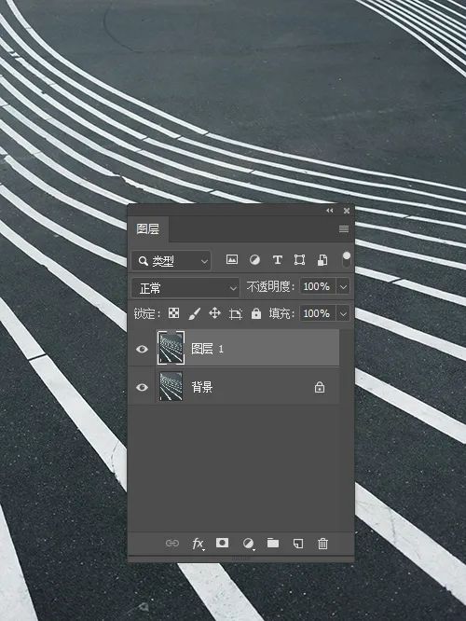466x621 pixels.
Task: Hide 图层 1 layer visibility eye
Action: pos(142,349)
